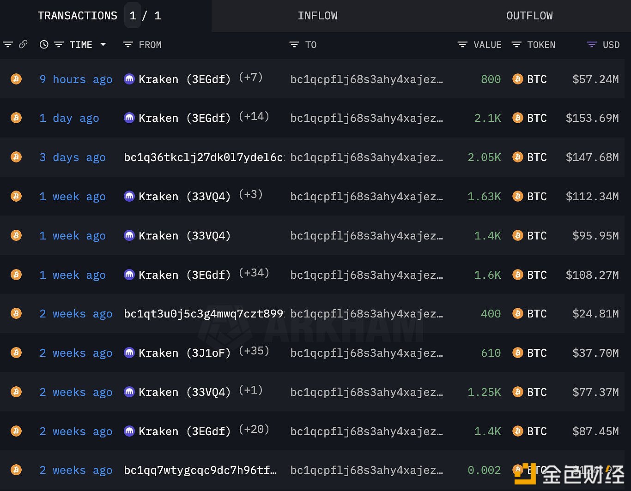The image size is (631, 491).
Task: Click the amount $87.45M
Action: click(x=595, y=431)
